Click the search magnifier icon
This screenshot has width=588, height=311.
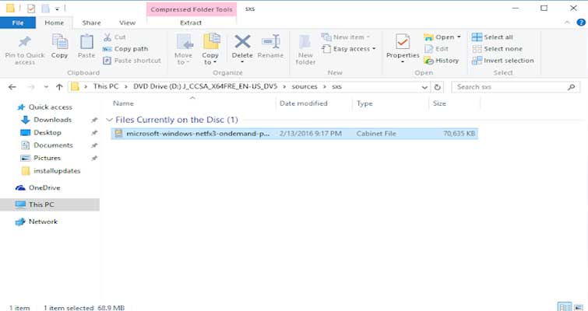point(571,87)
